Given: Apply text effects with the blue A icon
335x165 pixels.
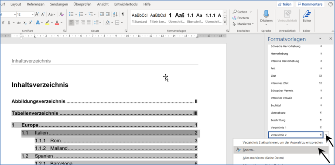Looking at the screenshot, I should click(x=38, y=22).
